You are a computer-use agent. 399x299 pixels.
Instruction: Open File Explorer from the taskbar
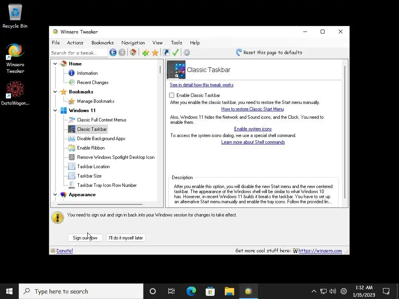229,291
